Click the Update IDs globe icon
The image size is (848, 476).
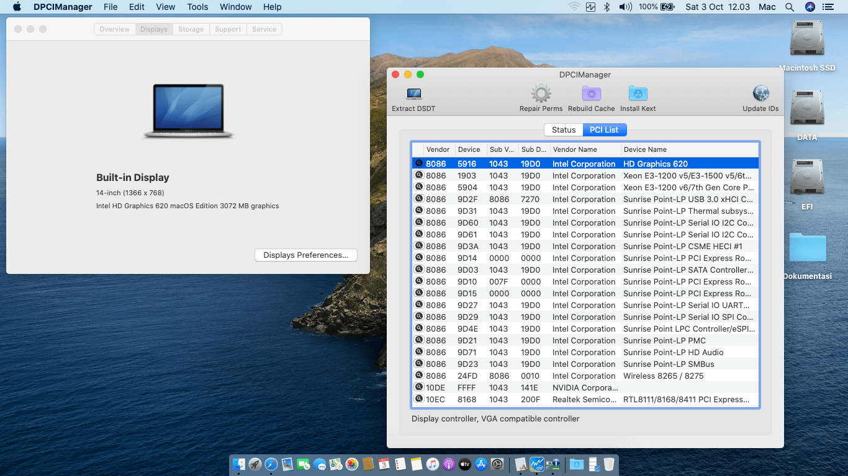[760, 94]
